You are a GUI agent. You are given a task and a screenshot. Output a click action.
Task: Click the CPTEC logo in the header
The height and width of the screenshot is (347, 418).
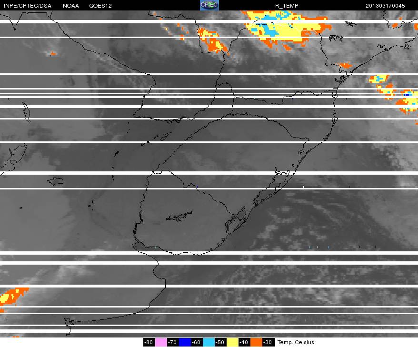tap(209, 5)
